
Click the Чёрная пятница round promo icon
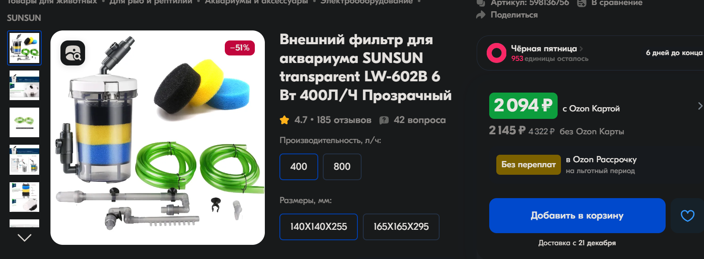tap(496, 53)
